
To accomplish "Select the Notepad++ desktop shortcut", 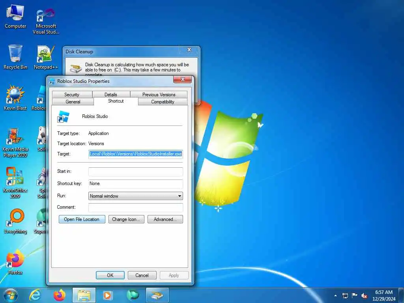I will click(x=46, y=57).
